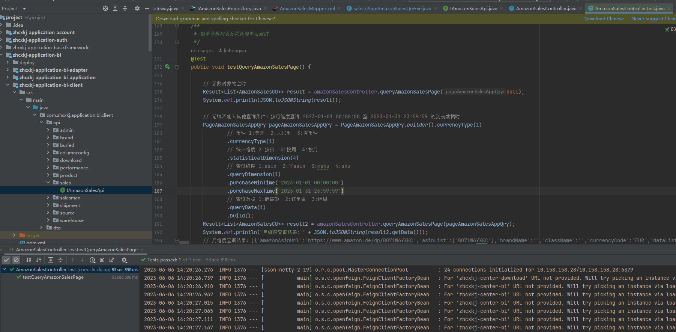Click Import Tests from file icon

pyautogui.click(x=102, y=260)
